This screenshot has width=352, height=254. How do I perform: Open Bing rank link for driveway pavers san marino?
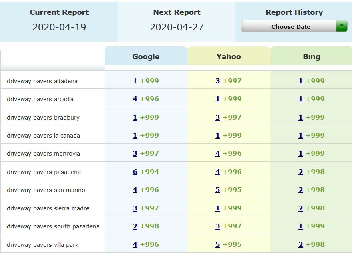[x=301, y=190]
